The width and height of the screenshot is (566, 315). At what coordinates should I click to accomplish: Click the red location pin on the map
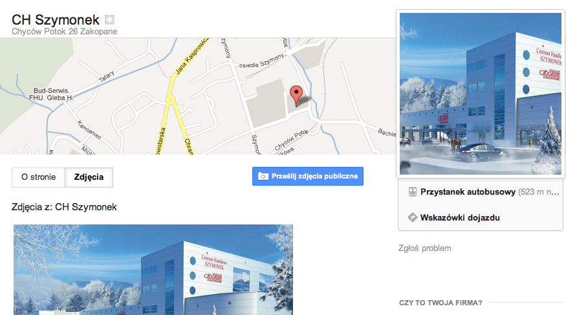coord(296,96)
